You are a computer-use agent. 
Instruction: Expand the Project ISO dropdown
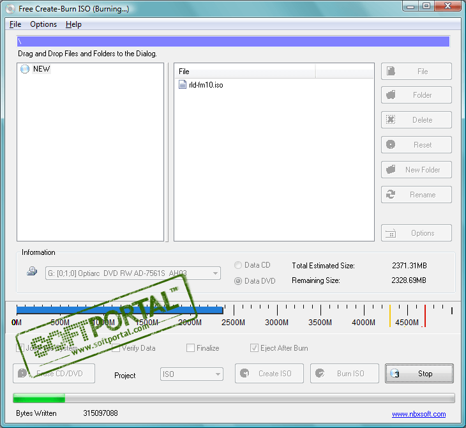tap(217, 374)
